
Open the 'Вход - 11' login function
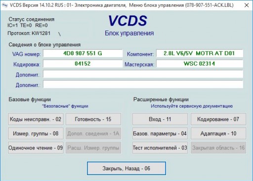160,119
